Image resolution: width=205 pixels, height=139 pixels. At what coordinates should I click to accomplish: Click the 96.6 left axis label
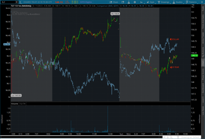9,15
